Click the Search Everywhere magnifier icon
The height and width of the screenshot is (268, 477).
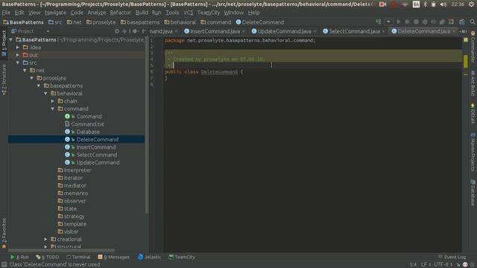(x=472, y=22)
